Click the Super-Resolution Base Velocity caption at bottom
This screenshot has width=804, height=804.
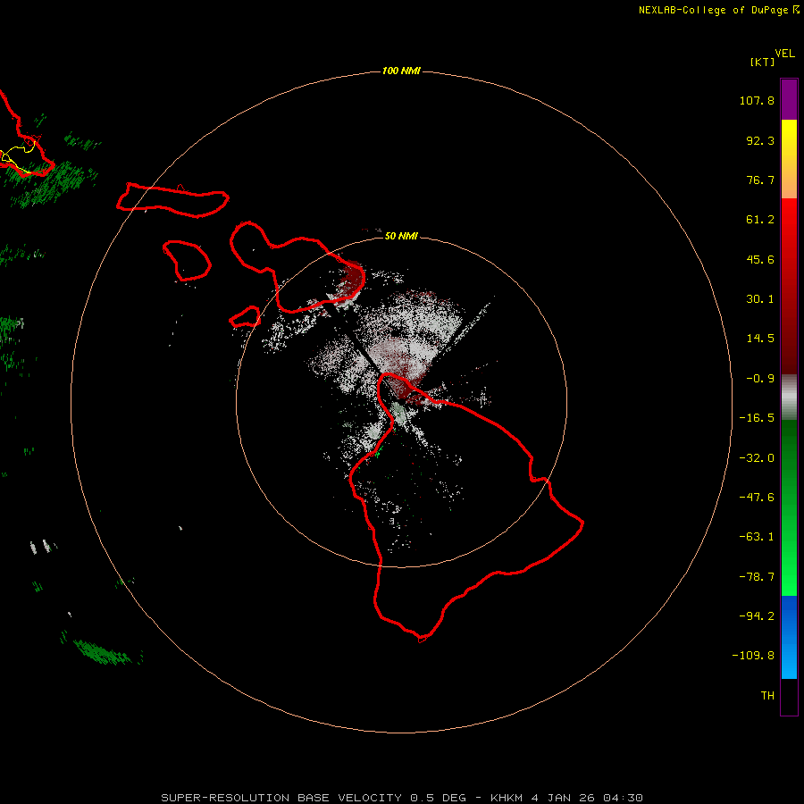pos(402,798)
